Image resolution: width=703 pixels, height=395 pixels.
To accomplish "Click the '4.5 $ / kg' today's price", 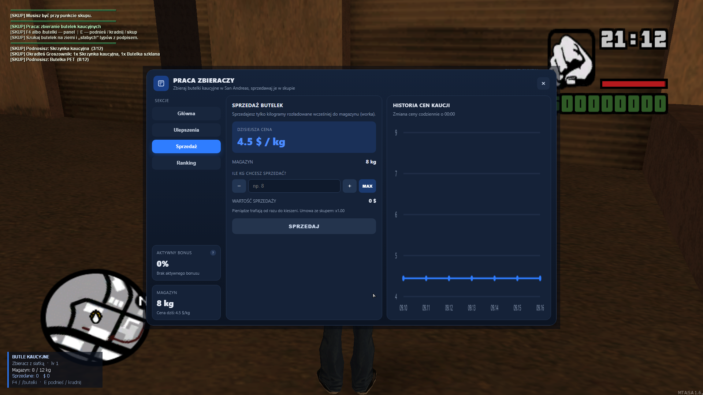I will (x=261, y=142).
